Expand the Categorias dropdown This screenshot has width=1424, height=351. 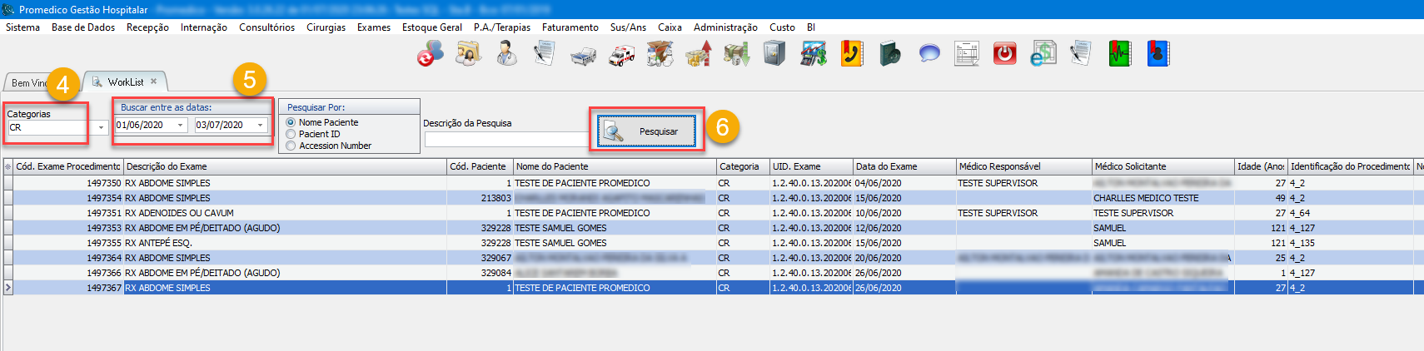click(x=101, y=127)
